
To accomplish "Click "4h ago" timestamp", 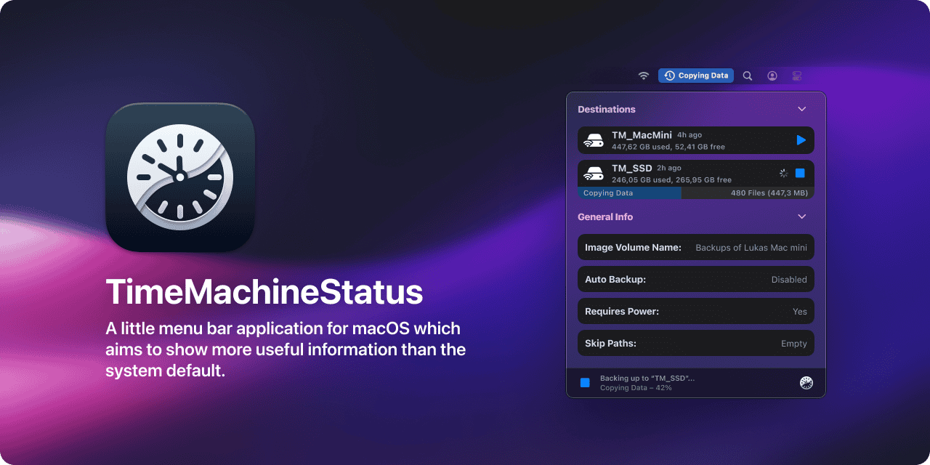I will pyautogui.click(x=690, y=135).
